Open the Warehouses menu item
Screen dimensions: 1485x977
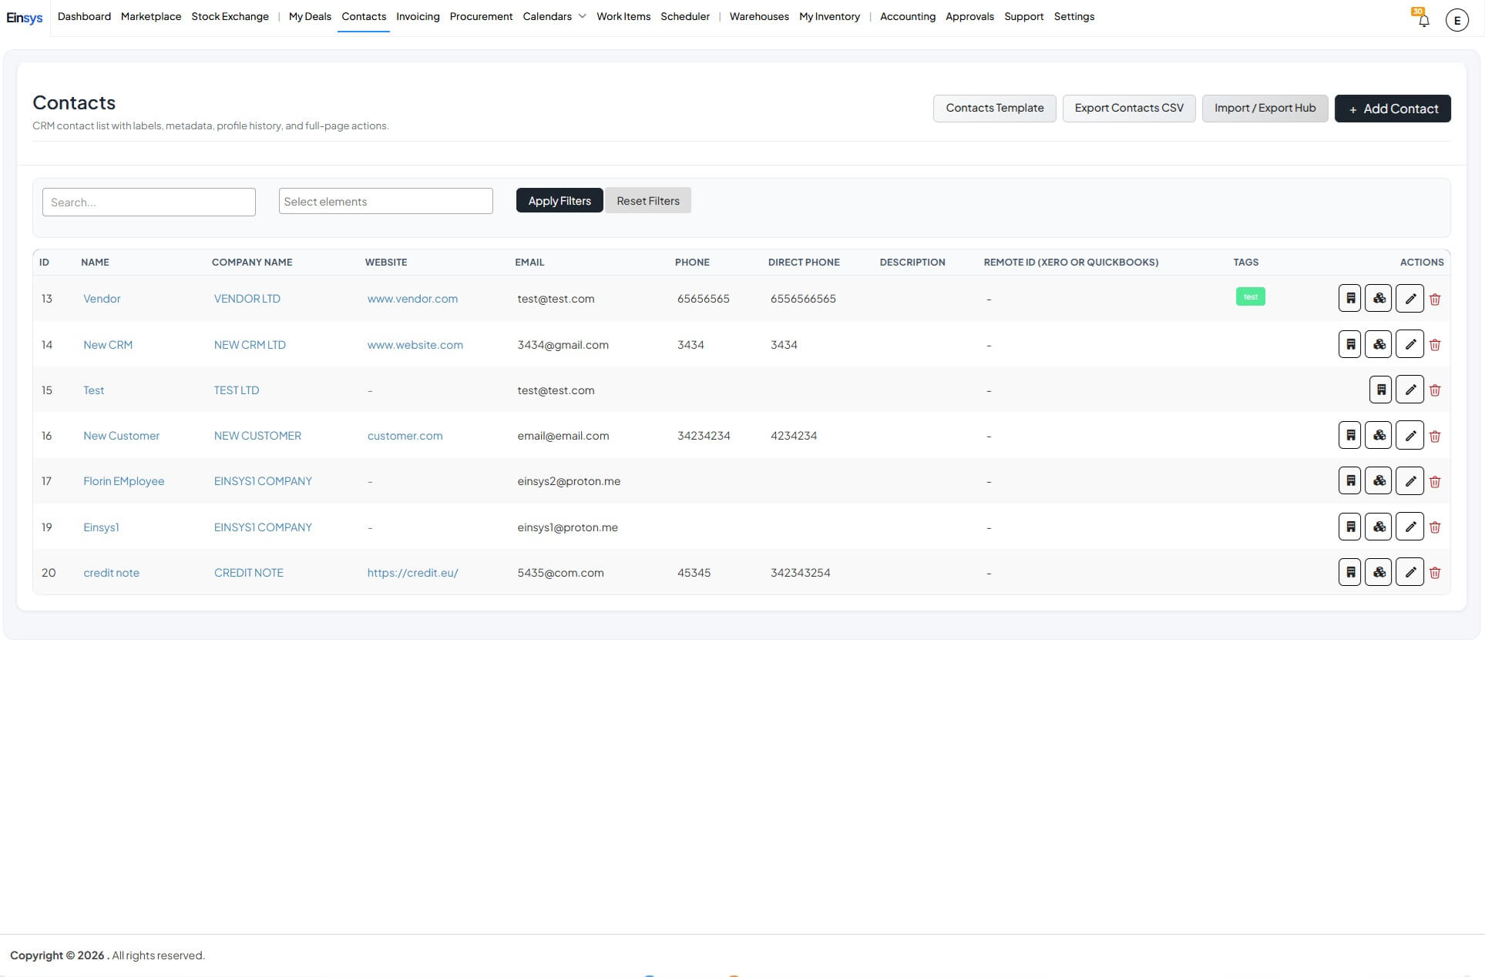coord(758,16)
